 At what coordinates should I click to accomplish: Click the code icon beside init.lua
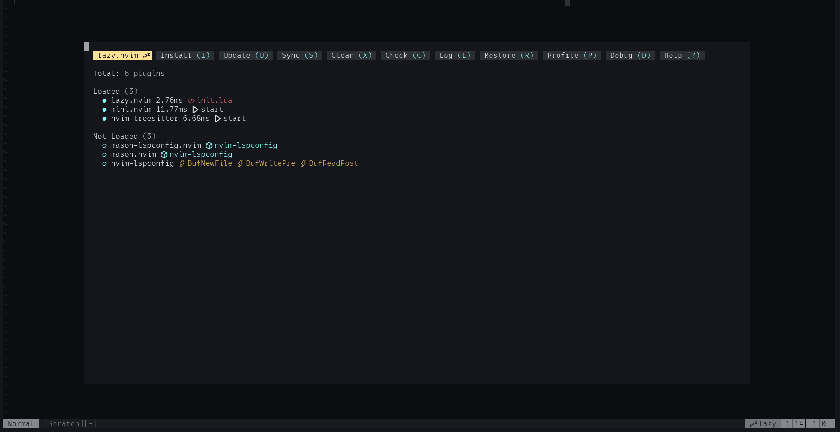(x=191, y=101)
